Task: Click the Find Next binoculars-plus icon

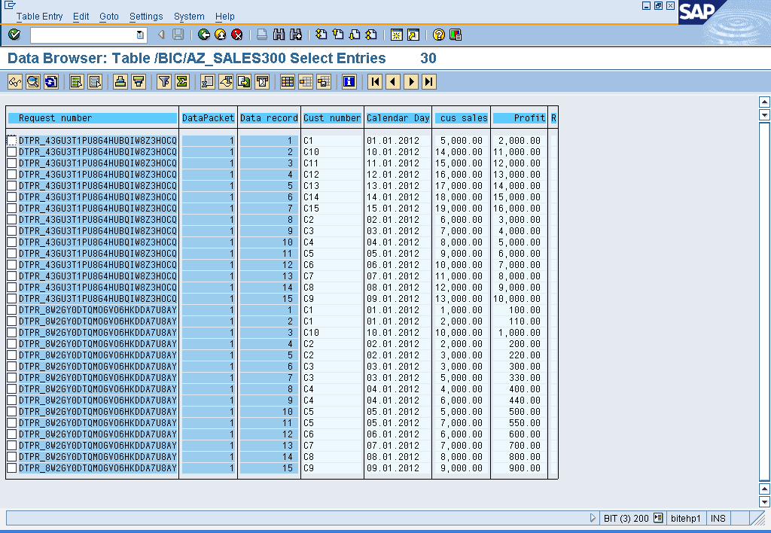Action: [x=295, y=35]
